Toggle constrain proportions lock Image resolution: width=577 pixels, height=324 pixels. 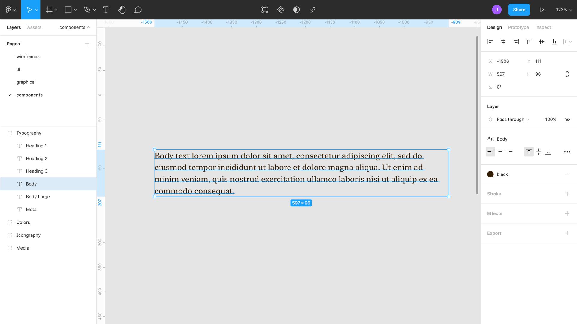pos(567,74)
